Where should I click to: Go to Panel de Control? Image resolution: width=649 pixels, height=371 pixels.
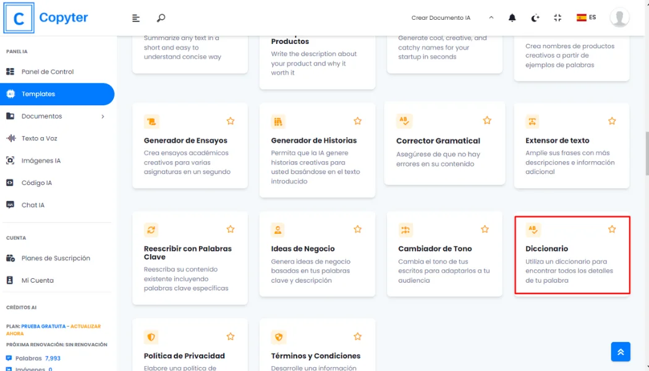(47, 72)
